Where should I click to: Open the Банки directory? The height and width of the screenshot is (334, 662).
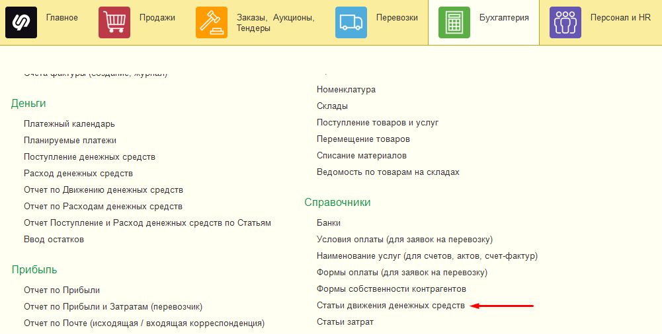[x=329, y=223]
